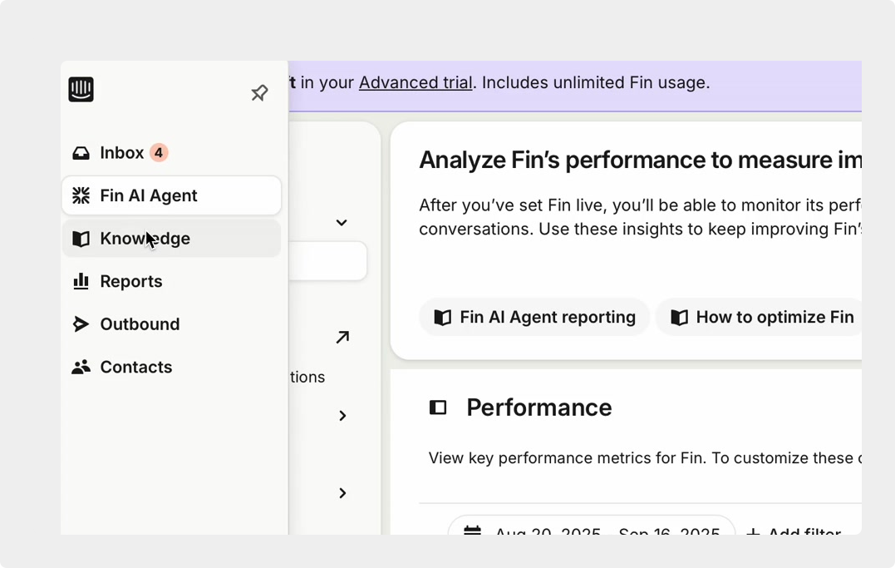Click the Contacts people icon
895x568 pixels.
(81, 367)
